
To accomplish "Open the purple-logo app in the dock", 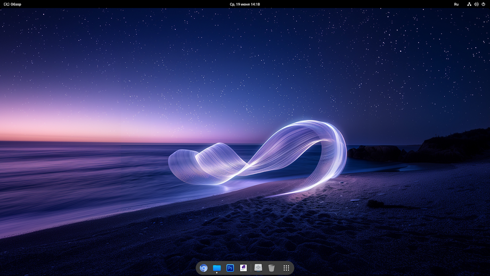I will click(x=243, y=268).
